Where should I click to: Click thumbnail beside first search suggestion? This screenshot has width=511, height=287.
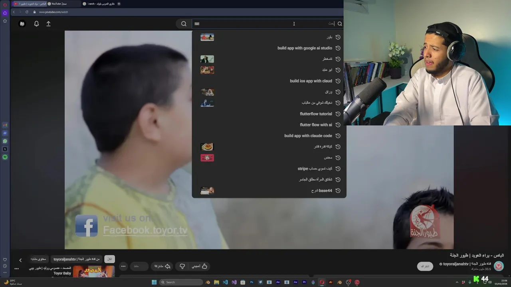(x=207, y=37)
